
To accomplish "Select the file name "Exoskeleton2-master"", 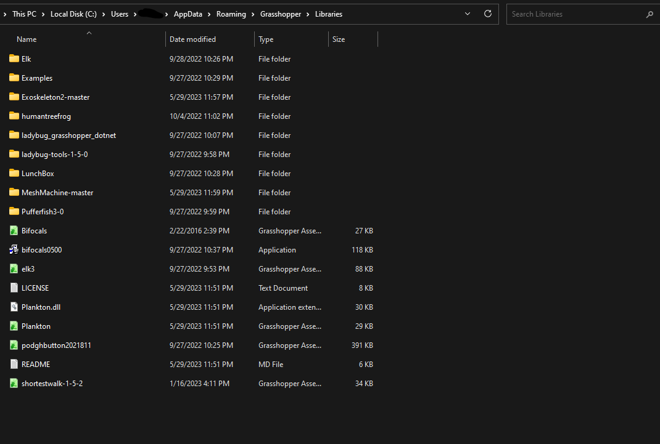I will [x=56, y=97].
